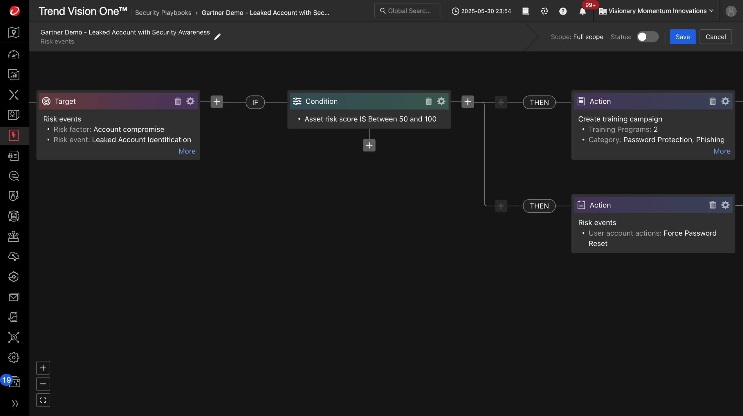Screen dimensions: 743x416
Task: Click the Help question mark icon
Action: (x=563, y=11)
